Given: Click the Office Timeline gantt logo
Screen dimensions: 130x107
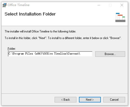Looking at the screenshot, I should click(x=120, y=17).
